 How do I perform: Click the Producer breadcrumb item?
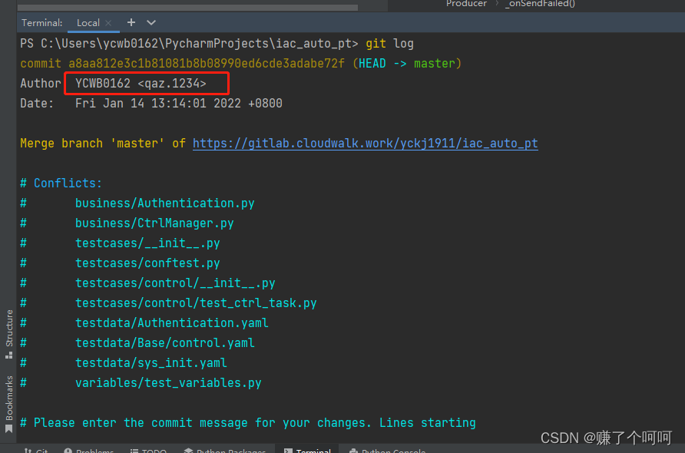(x=466, y=4)
